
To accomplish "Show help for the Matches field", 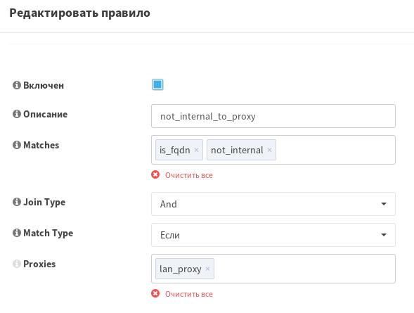I will (17, 145).
